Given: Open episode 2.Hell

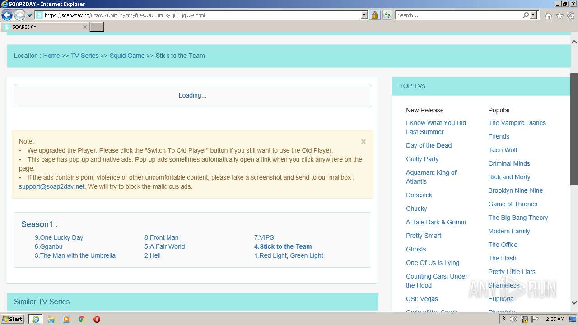Looking at the screenshot, I should tap(153, 255).
